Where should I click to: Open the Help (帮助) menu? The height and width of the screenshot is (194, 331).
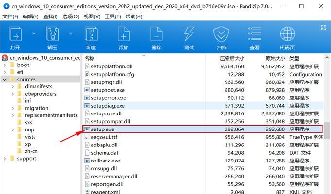pyautogui.click(x=134, y=16)
